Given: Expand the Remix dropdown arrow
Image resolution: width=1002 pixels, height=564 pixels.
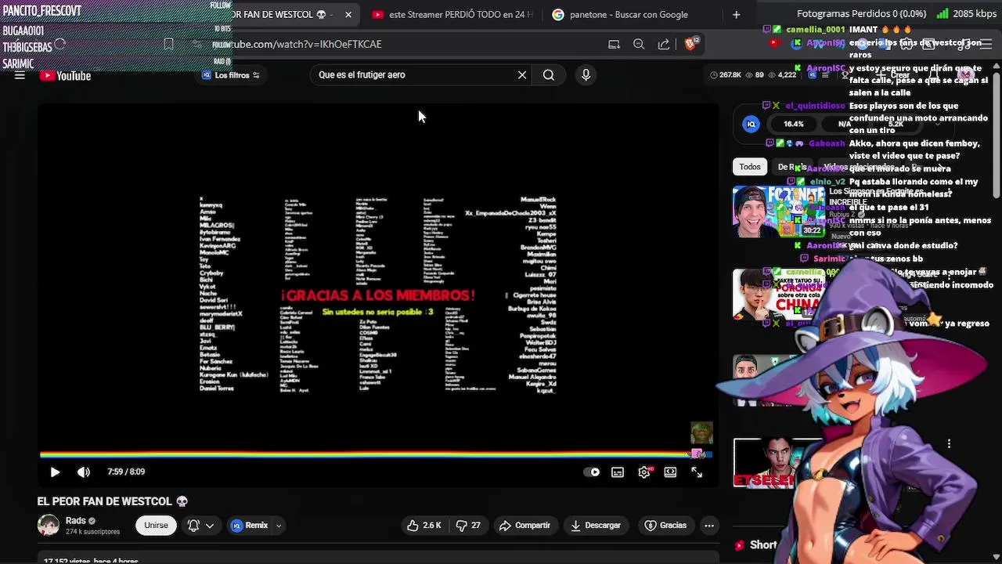Looking at the screenshot, I should pos(278,526).
